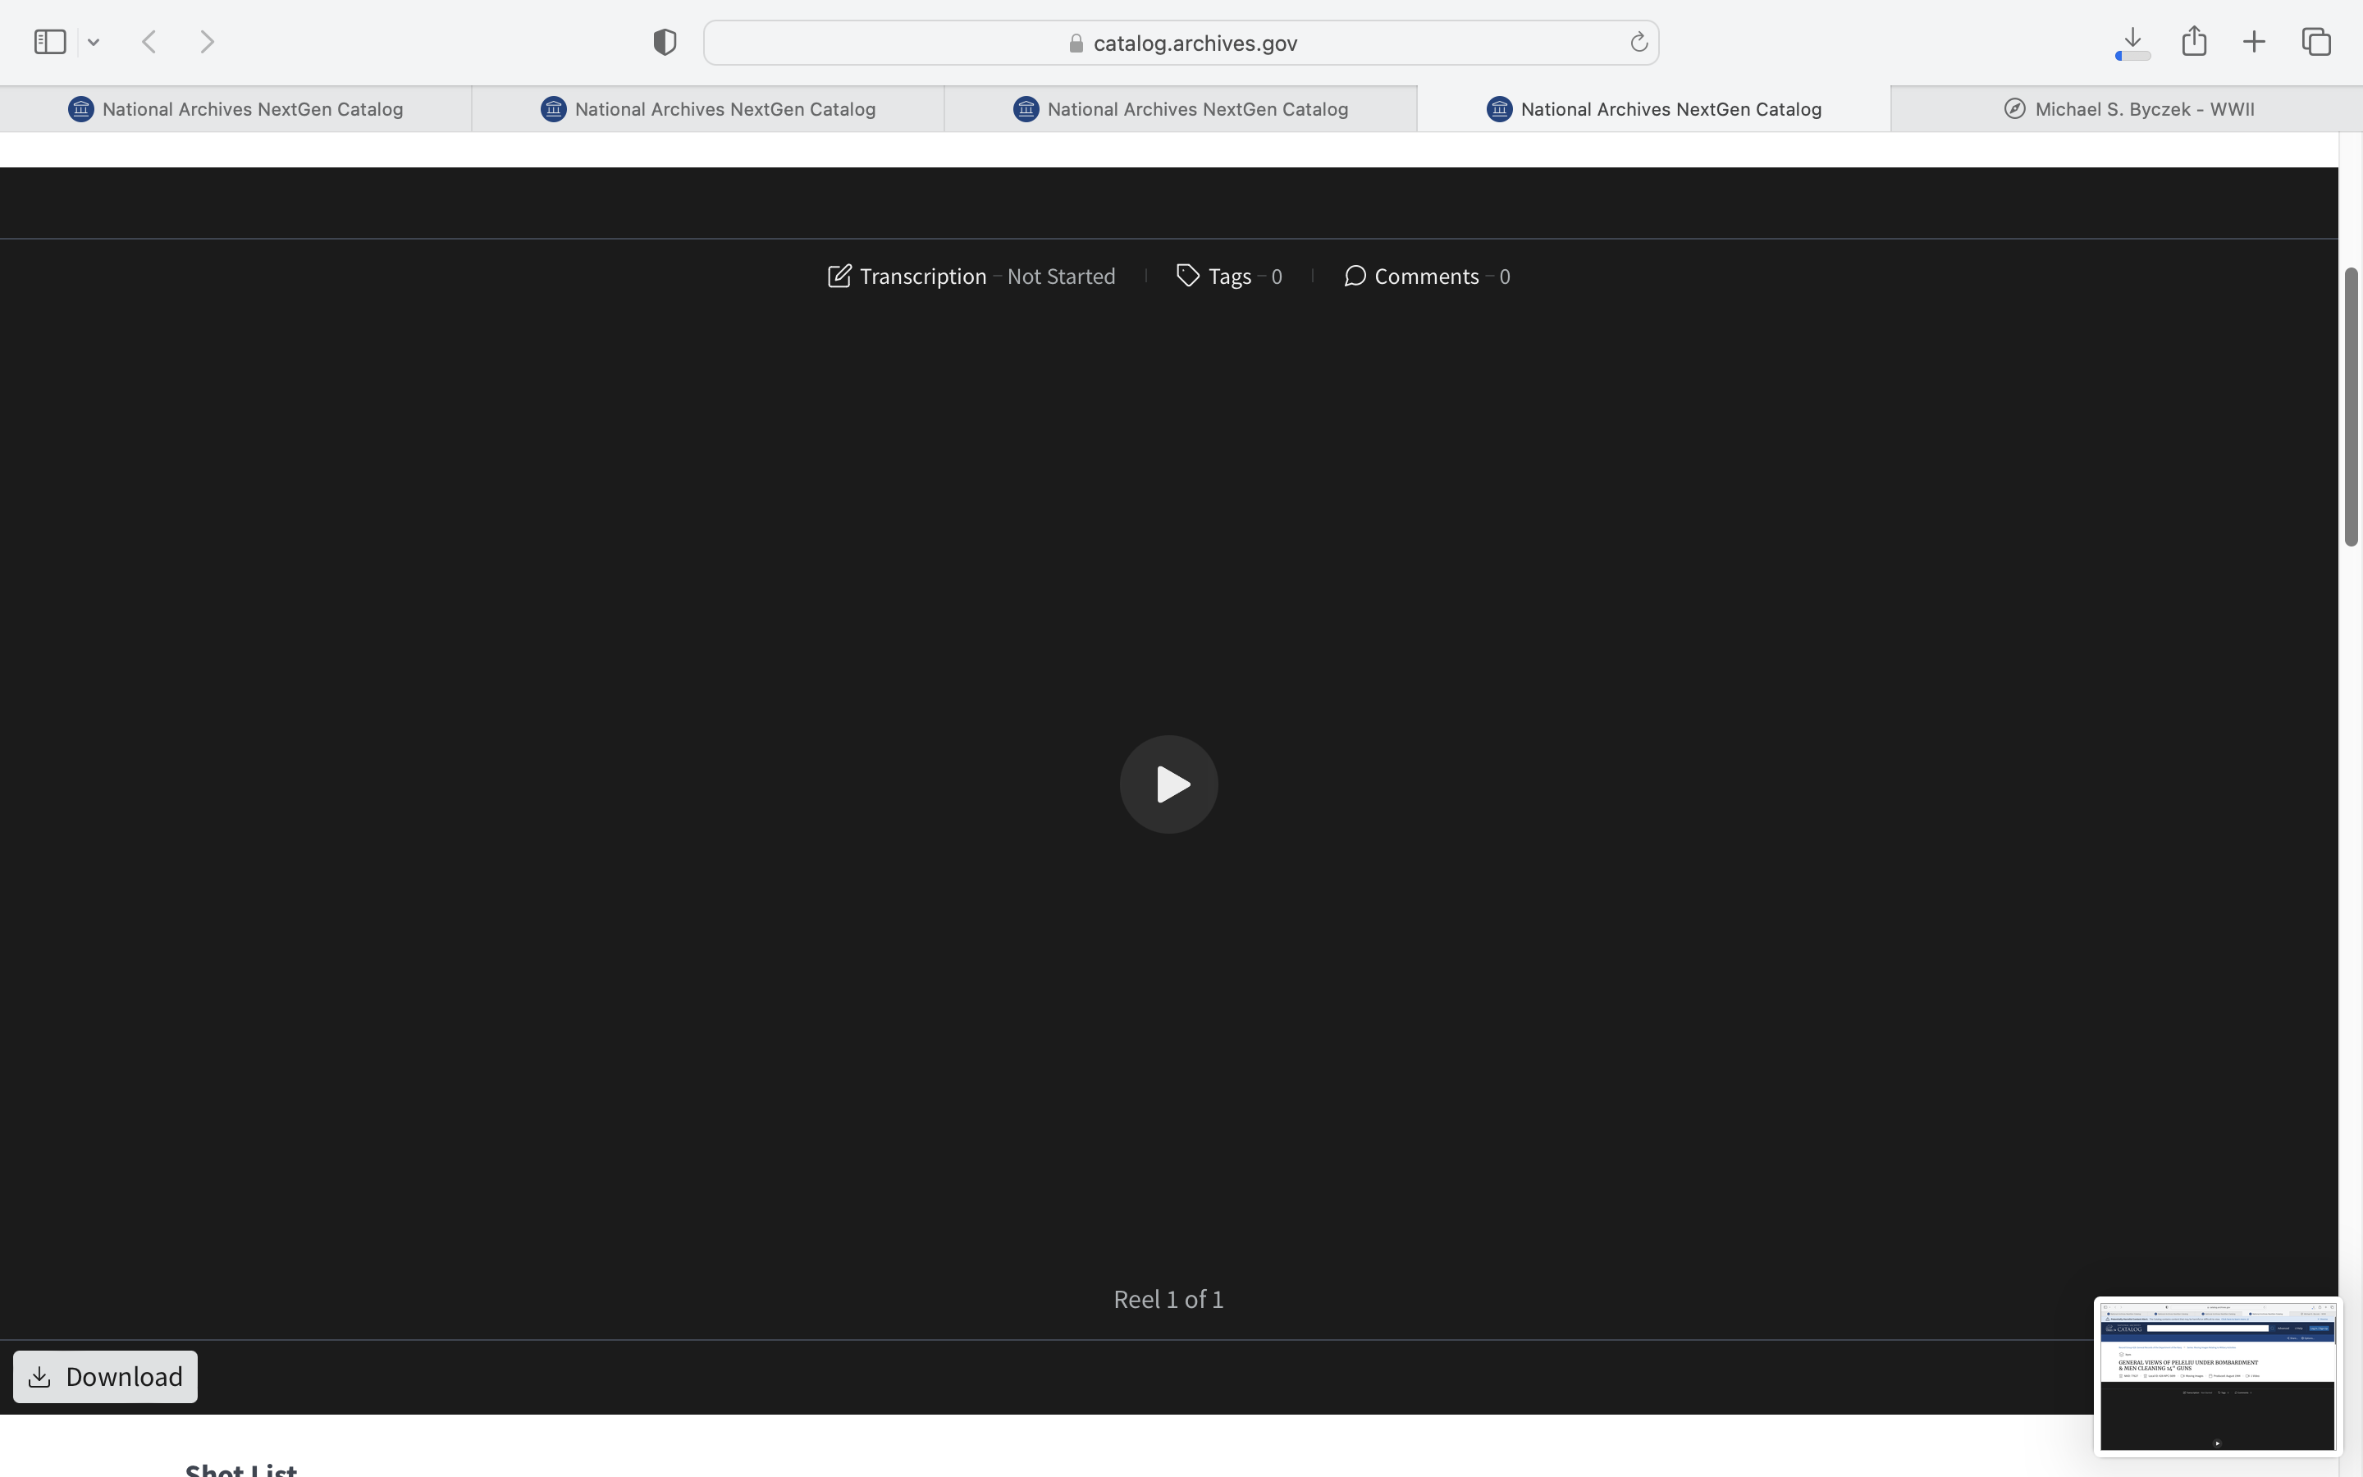Open the privacy report shield icon

pyautogui.click(x=665, y=42)
